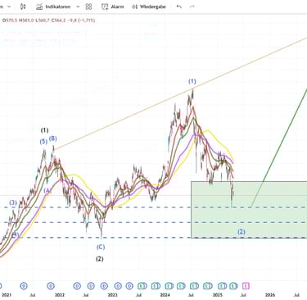Click the pink E earnings marker
The width and height of the screenshot is (307, 300).
tap(246, 286)
